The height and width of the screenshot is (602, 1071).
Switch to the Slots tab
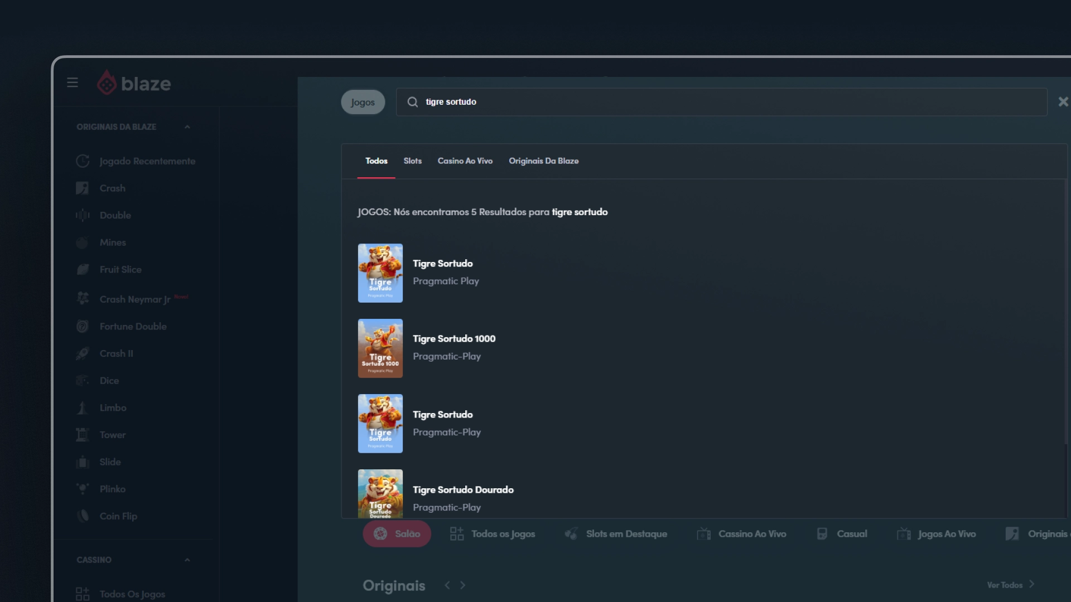click(x=413, y=161)
